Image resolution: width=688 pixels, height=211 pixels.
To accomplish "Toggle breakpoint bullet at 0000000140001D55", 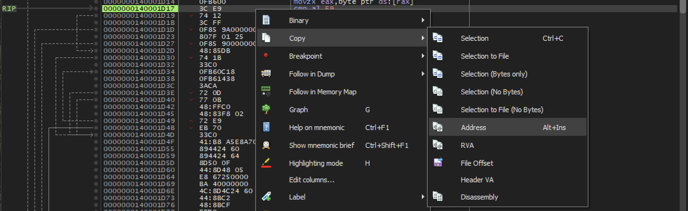I will click(96, 149).
